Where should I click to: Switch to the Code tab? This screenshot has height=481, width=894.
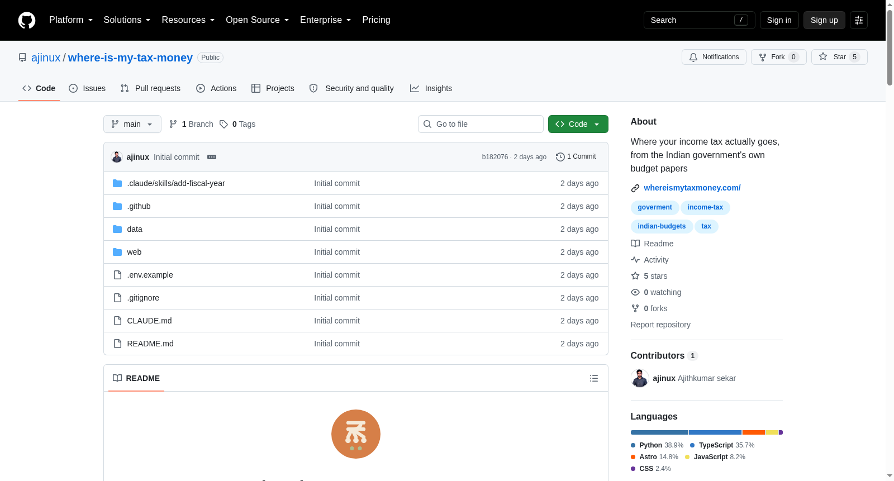tap(39, 88)
